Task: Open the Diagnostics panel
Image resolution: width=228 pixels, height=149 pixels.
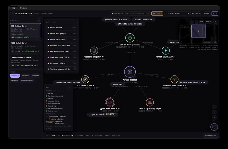Action: 211,136
